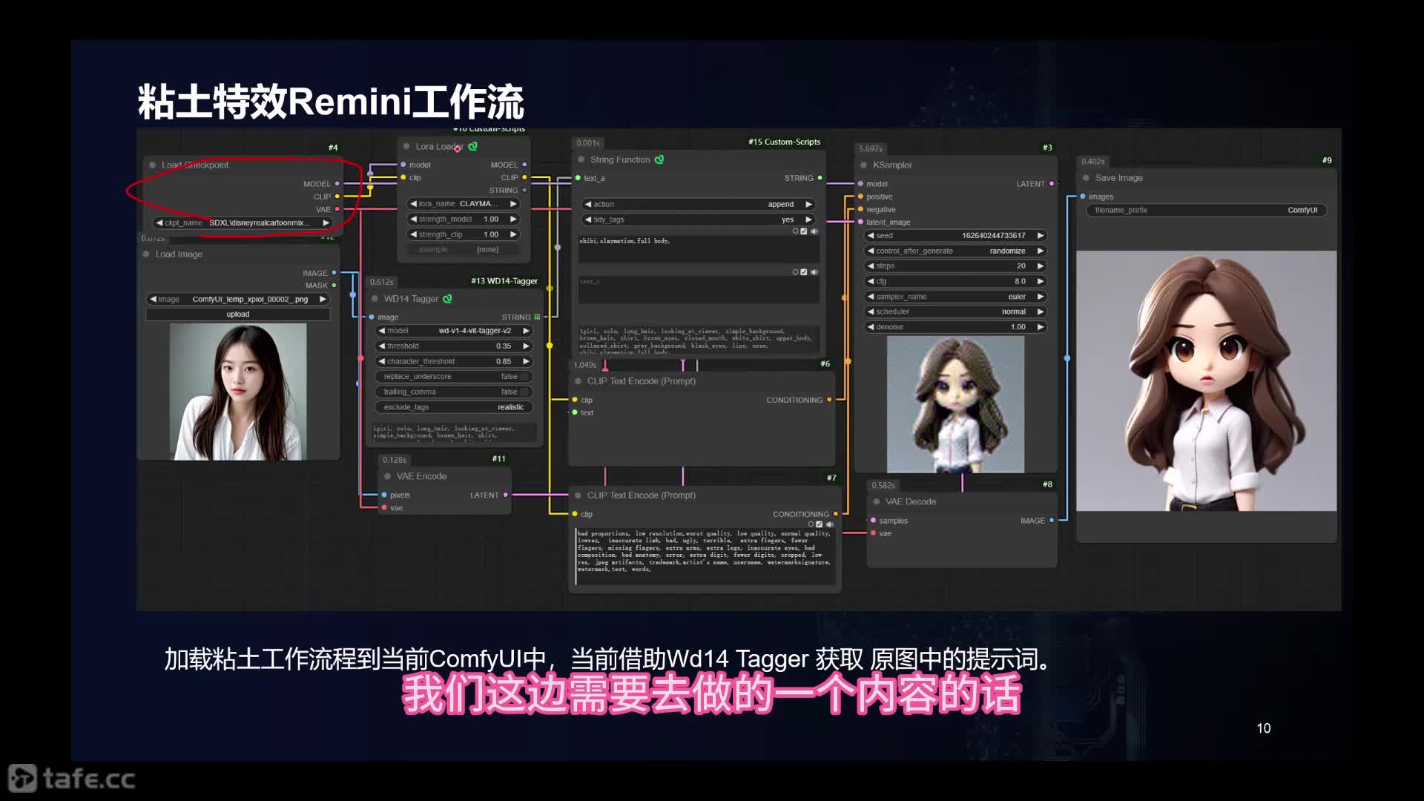The height and width of the screenshot is (801, 1424).
Task: Click the 'chibi, claymation, full body' text box
Action: click(699, 249)
